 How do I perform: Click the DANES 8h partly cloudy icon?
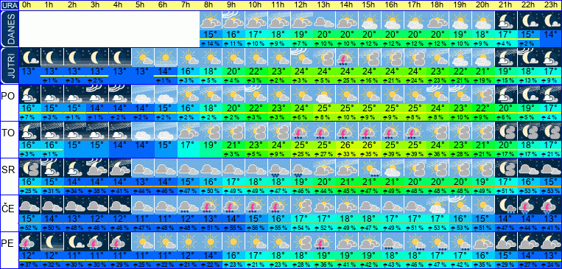211,21
